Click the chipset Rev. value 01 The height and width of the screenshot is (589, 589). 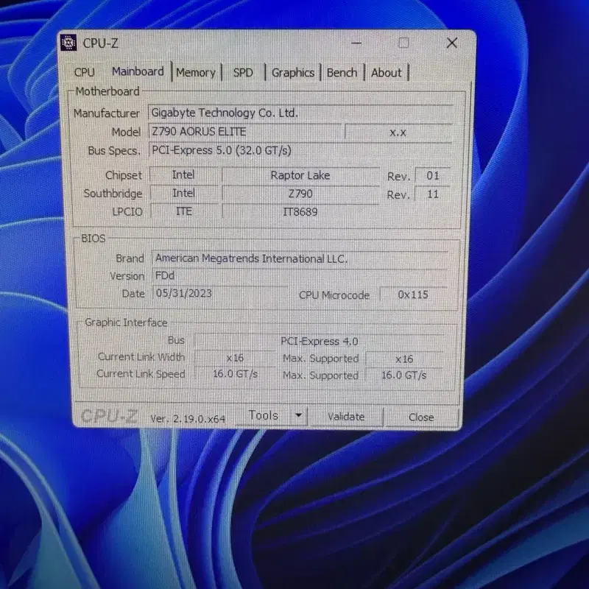click(433, 176)
